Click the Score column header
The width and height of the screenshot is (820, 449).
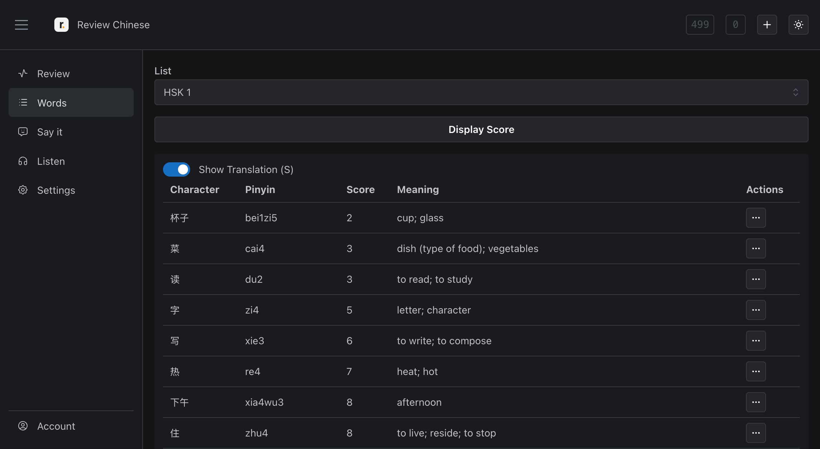[x=360, y=189]
